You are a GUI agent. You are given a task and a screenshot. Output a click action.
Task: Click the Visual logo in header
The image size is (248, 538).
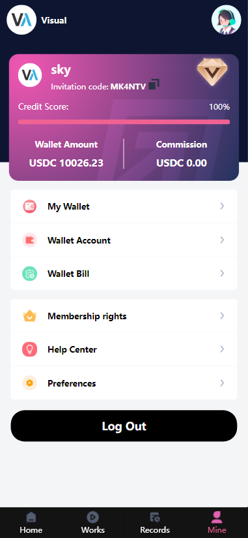click(x=21, y=20)
